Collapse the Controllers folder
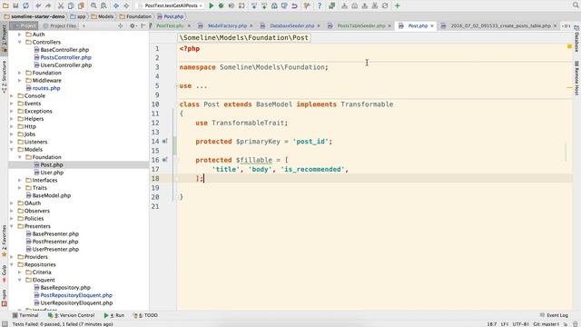This screenshot has width=581, height=327. click(20, 42)
